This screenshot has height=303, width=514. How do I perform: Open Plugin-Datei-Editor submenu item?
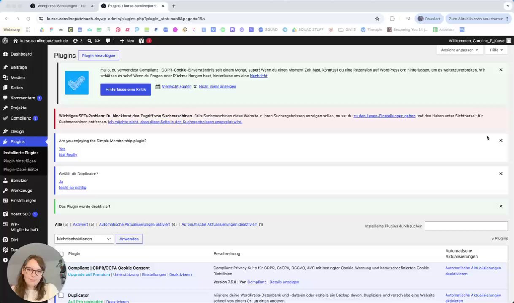point(21,169)
